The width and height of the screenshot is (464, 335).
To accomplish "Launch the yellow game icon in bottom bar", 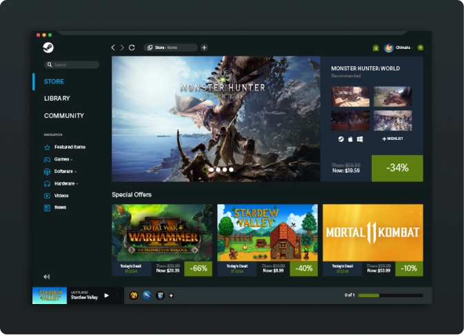I will tap(134, 295).
